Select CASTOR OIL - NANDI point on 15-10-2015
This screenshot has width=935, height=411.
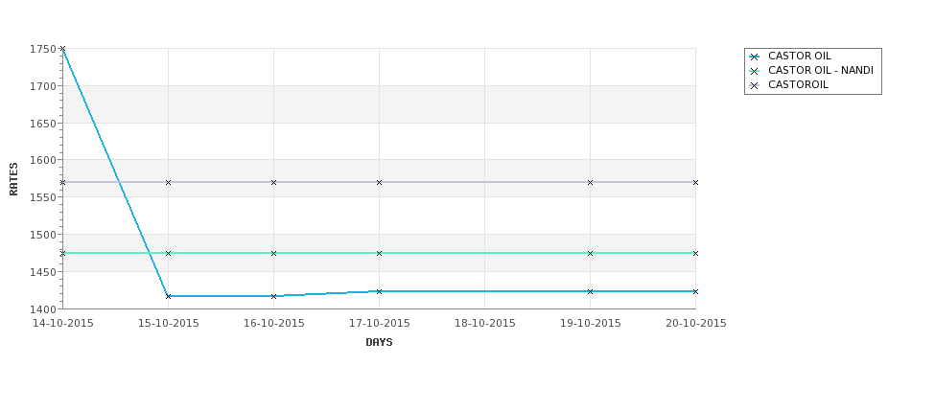click(168, 253)
